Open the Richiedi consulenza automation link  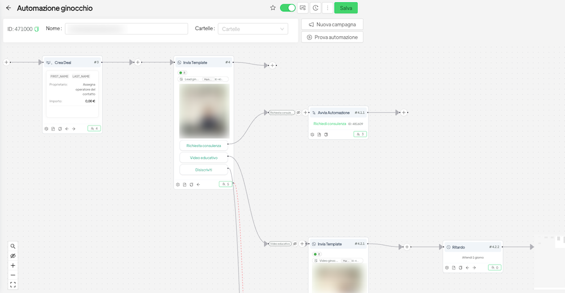click(330, 124)
